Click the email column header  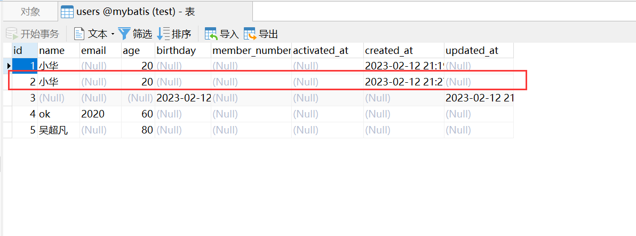100,50
